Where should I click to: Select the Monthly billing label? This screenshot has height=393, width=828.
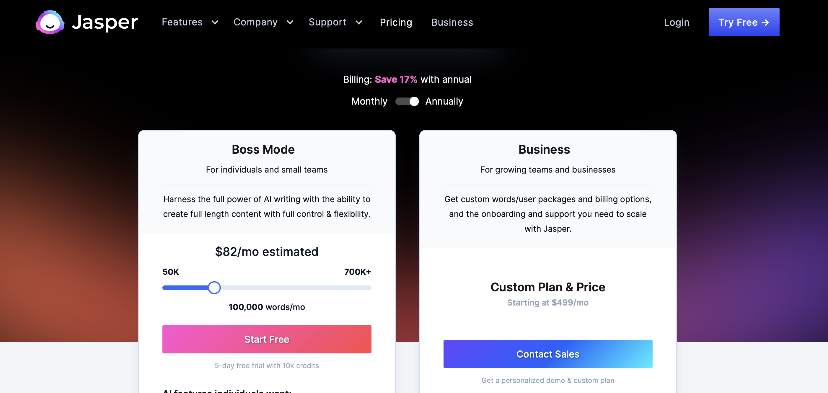(x=369, y=101)
